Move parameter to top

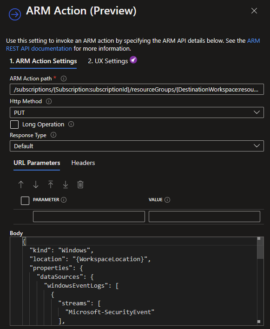tap(51, 184)
